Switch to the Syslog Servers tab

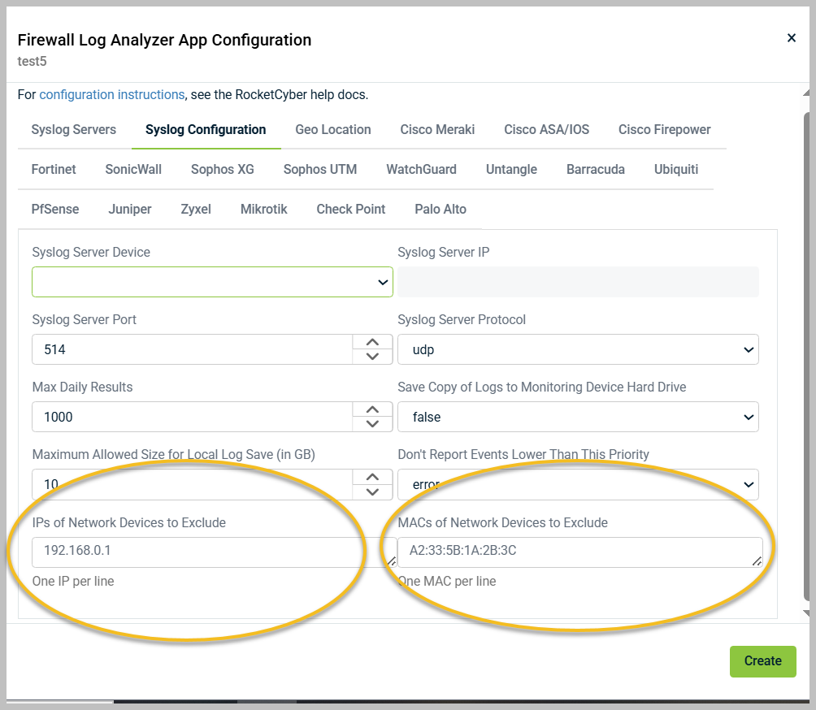point(74,130)
